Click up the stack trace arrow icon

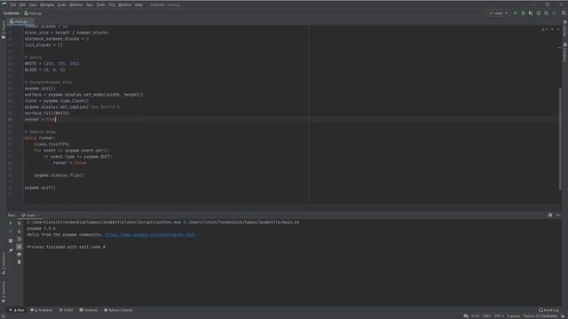[20, 223]
